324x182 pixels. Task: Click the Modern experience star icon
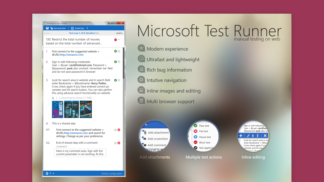pyautogui.click(x=141, y=48)
